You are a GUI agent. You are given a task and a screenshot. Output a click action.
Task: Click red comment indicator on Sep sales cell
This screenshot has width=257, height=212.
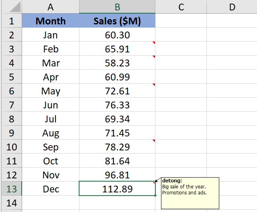[x=154, y=140]
